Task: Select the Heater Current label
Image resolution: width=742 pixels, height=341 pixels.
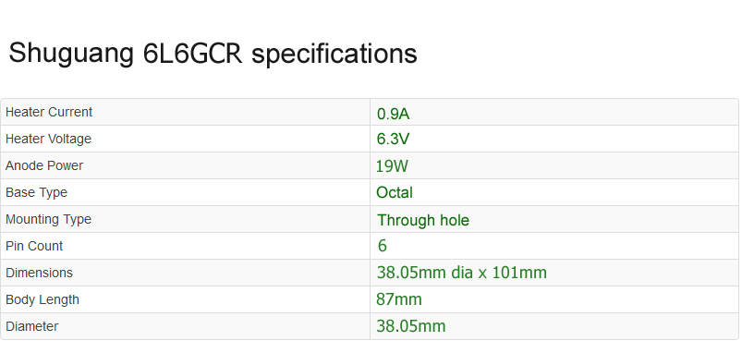Action: [49, 112]
